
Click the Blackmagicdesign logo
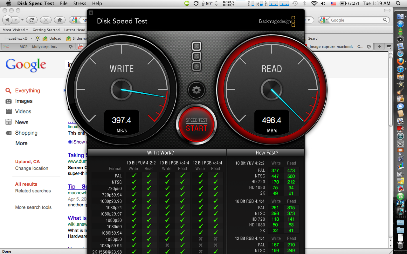277,22
